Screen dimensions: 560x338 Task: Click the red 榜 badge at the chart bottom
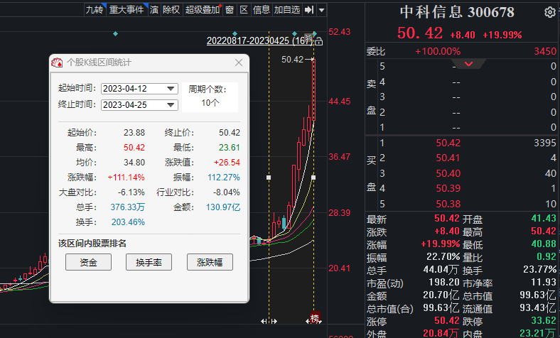pyautogui.click(x=315, y=317)
